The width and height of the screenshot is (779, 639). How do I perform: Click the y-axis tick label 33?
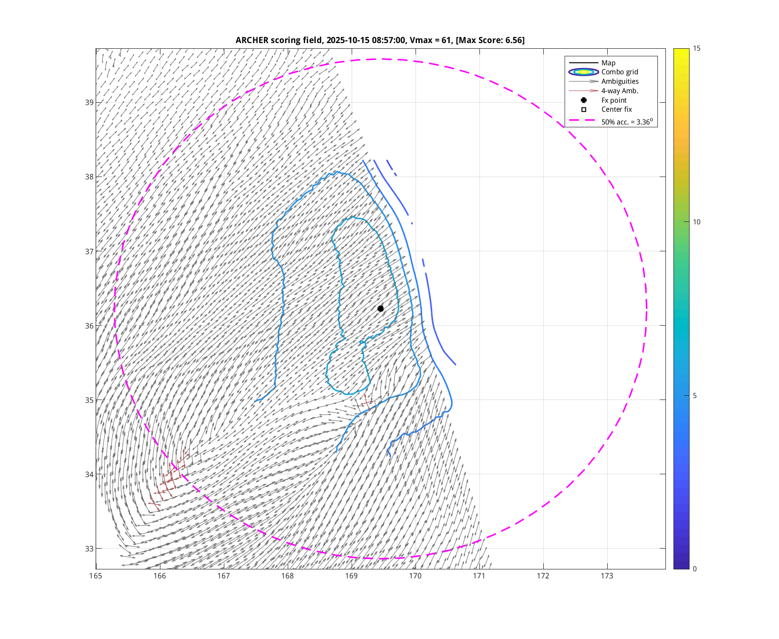(x=89, y=549)
